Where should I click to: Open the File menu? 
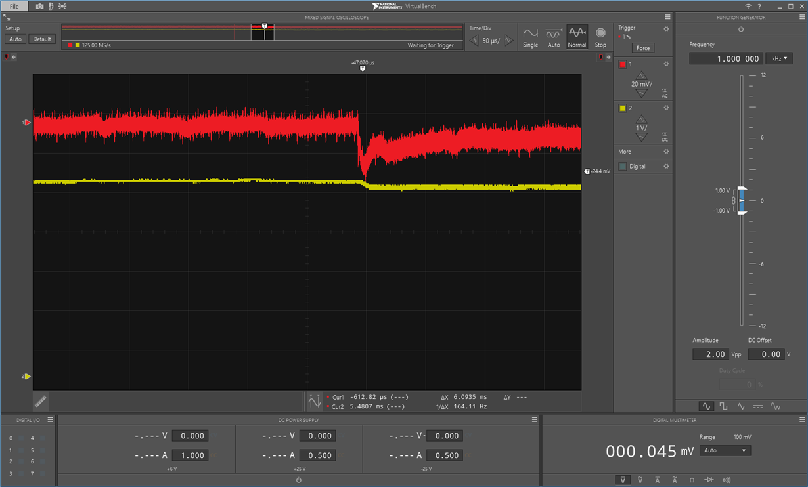tap(14, 6)
